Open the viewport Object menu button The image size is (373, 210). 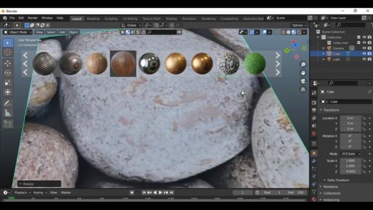[73, 32]
